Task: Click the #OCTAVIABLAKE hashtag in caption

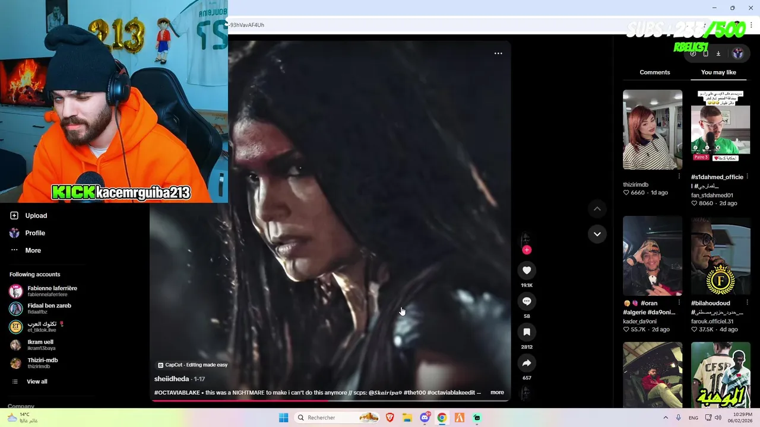Action: point(177,393)
